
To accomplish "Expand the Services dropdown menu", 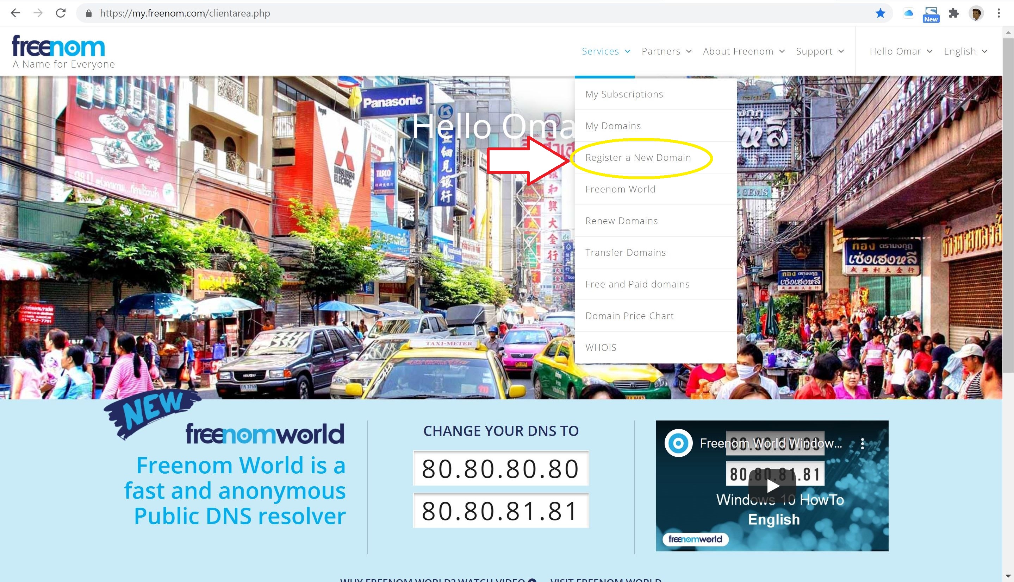I will (605, 51).
